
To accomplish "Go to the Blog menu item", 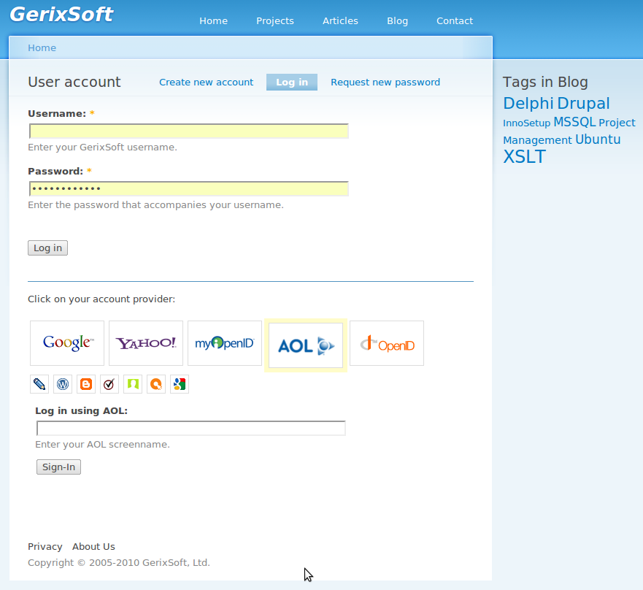I will pos(397,21).
